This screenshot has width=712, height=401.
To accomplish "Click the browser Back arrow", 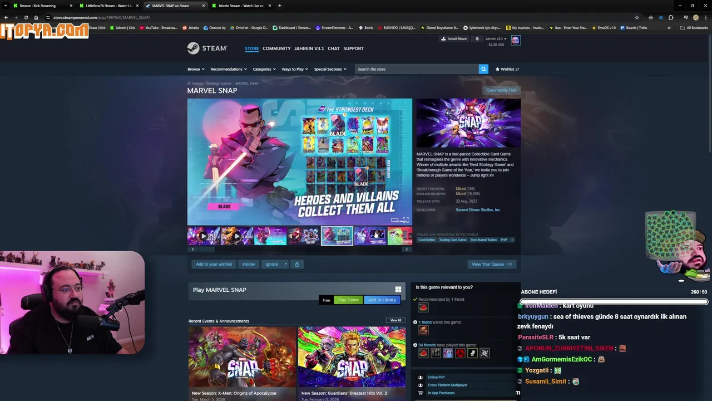I will click(6, 17).
